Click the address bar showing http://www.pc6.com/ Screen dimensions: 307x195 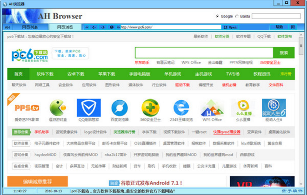click(171, 27)
